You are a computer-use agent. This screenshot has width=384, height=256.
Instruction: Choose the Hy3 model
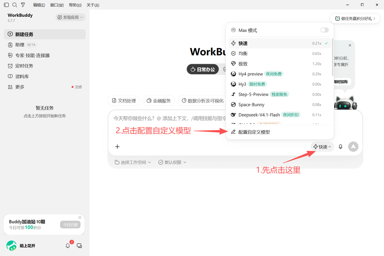[x=280, y=84]
